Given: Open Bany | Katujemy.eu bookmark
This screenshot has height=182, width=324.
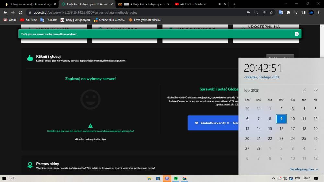Looking at the screenshot, I should click(x=75, y=20).
